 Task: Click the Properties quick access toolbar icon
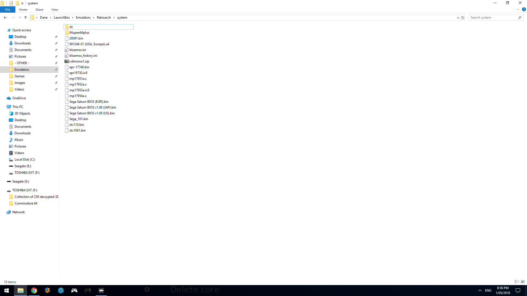[11, 3]
